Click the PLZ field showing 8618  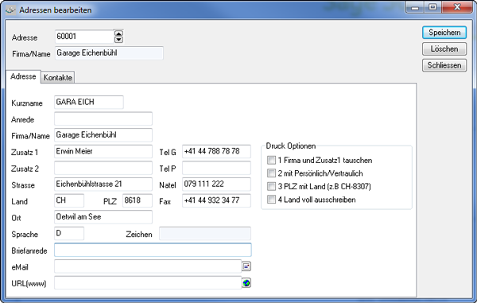(138, 200)
